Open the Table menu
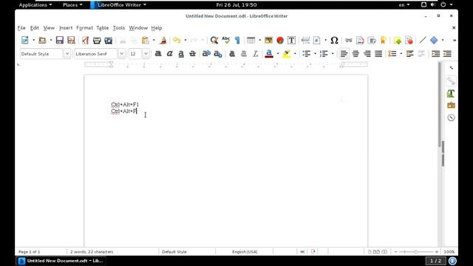The image size is (473, 266). point(103,28)
